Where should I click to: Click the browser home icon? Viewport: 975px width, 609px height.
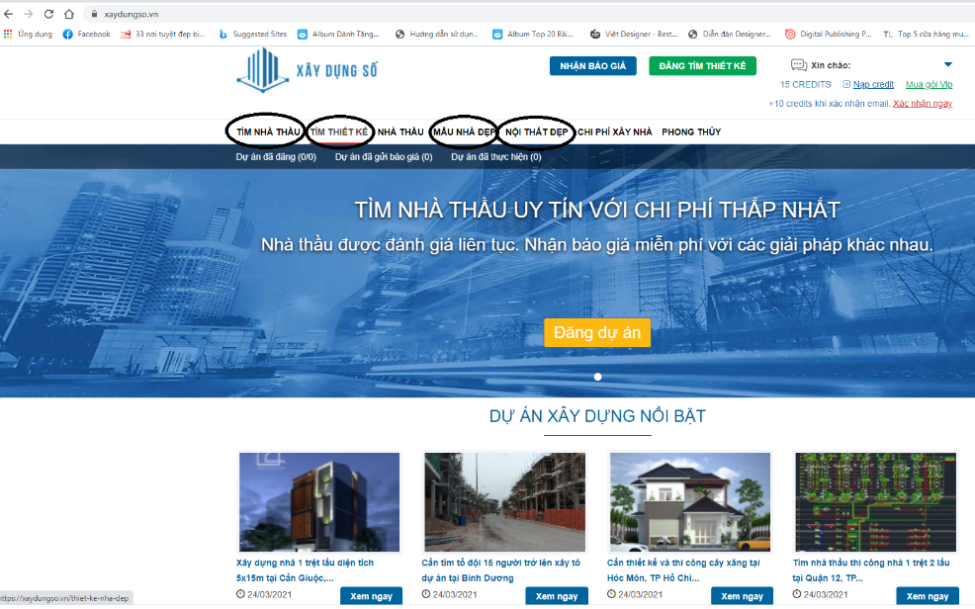[x=69, y=14]
